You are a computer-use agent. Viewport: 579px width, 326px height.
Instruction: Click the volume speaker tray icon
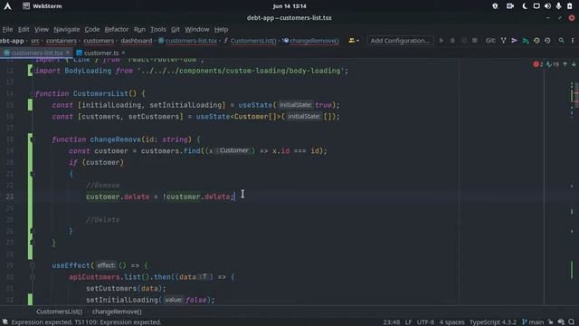[x=547, y=6]
